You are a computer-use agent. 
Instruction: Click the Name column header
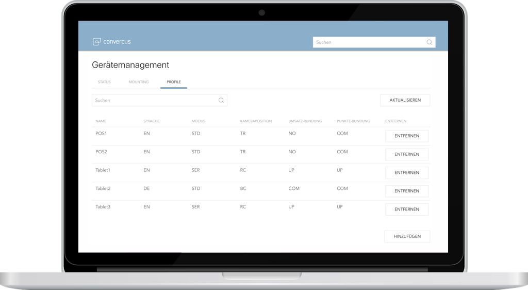101,121
